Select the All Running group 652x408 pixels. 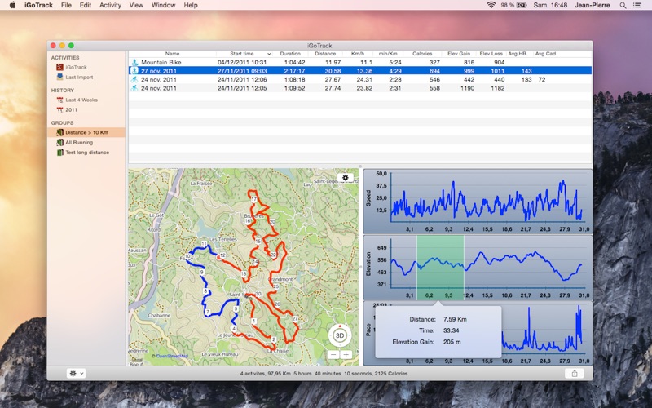(x=78, y=142)
